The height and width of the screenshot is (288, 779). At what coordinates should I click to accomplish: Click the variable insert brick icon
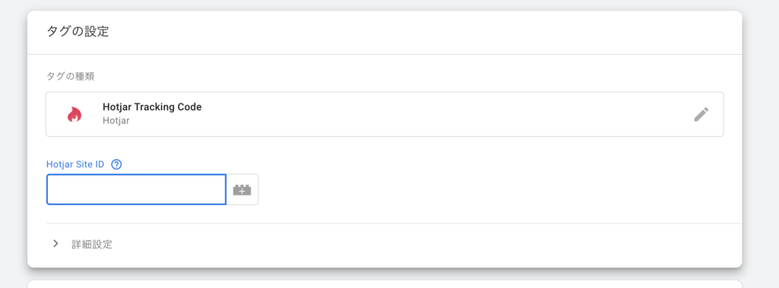[243, 189]
